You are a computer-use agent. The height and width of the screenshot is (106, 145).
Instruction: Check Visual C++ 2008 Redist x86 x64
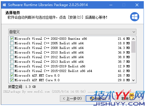[x=12, y=48]
